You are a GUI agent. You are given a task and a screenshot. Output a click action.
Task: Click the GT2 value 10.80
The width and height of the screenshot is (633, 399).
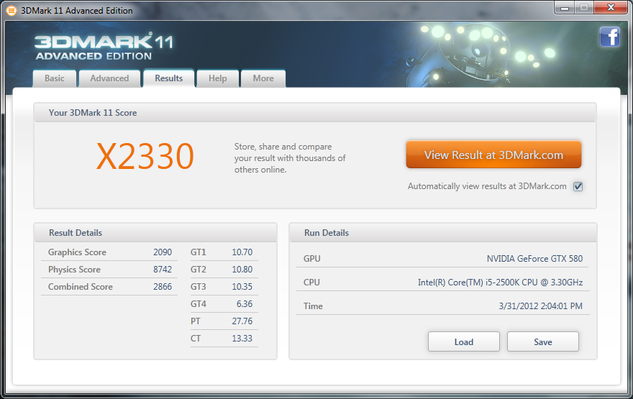click(242, 270)
